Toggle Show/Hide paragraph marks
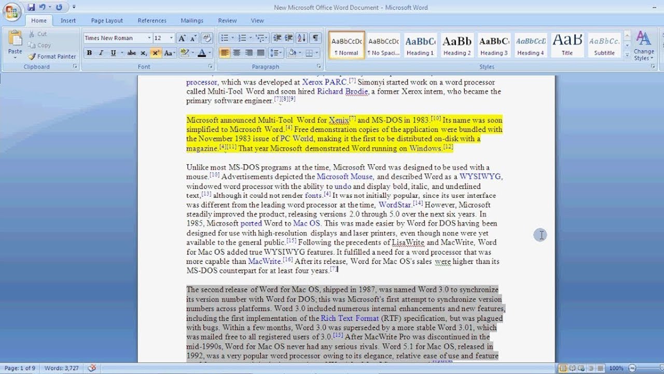 [x=315, y=38]
